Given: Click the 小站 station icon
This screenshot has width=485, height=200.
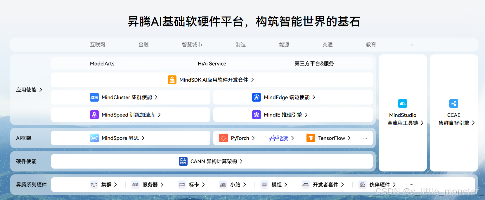Looking at the screenshot, I should 223,185.
